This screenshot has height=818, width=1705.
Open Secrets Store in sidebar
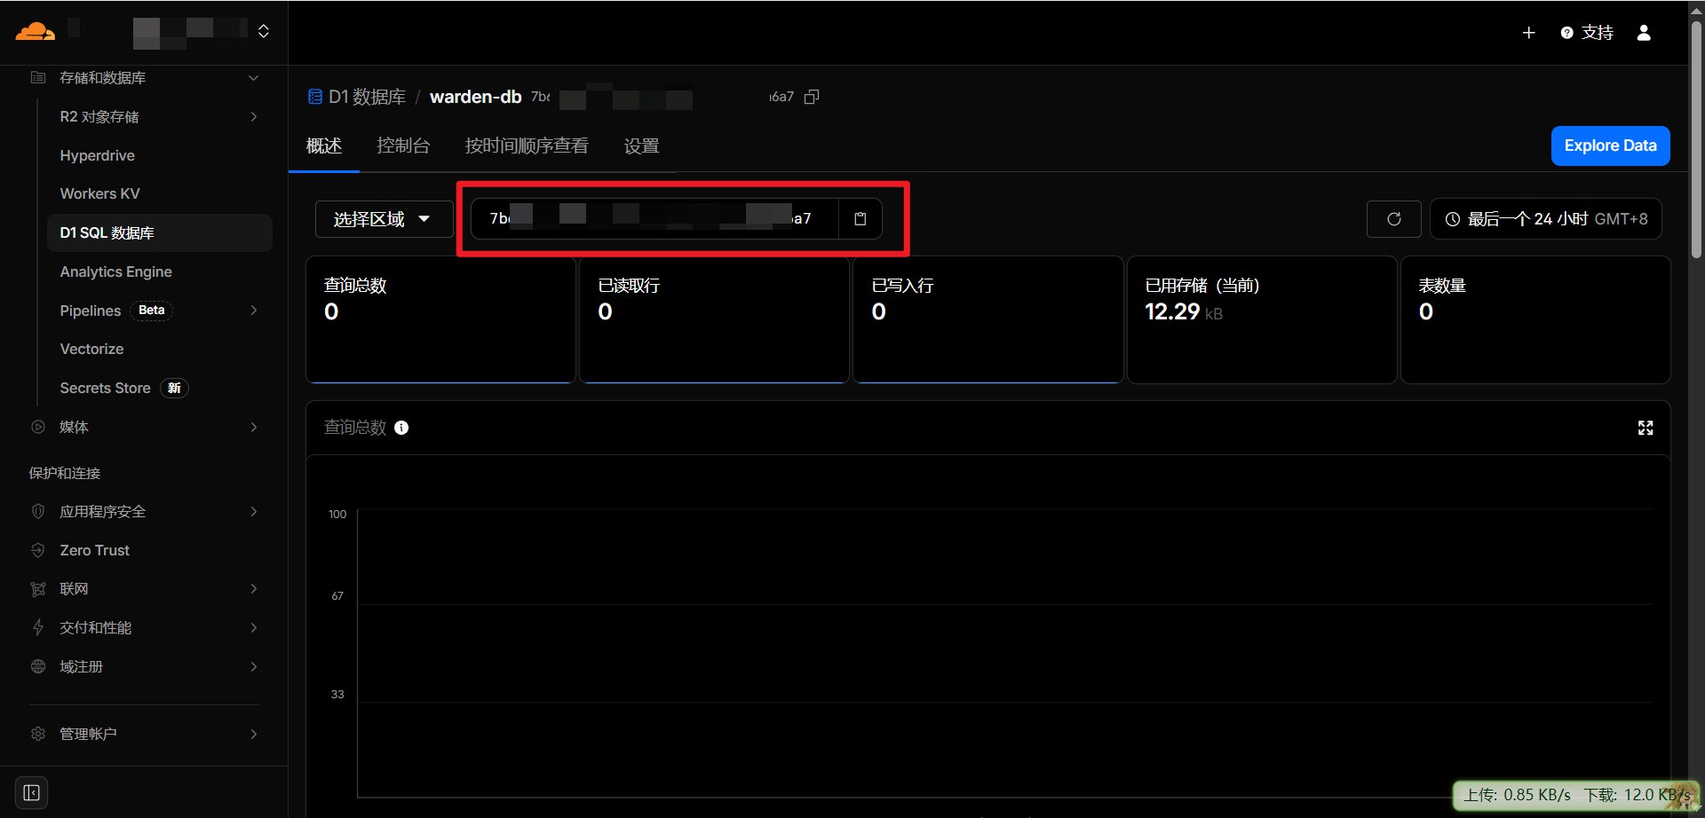tap(105, 388)
